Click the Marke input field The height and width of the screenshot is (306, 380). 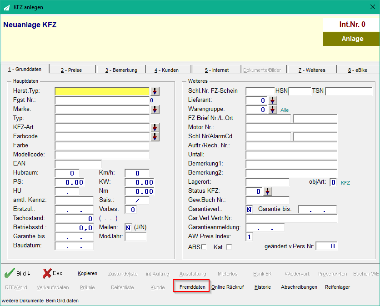tap(102, 110)
